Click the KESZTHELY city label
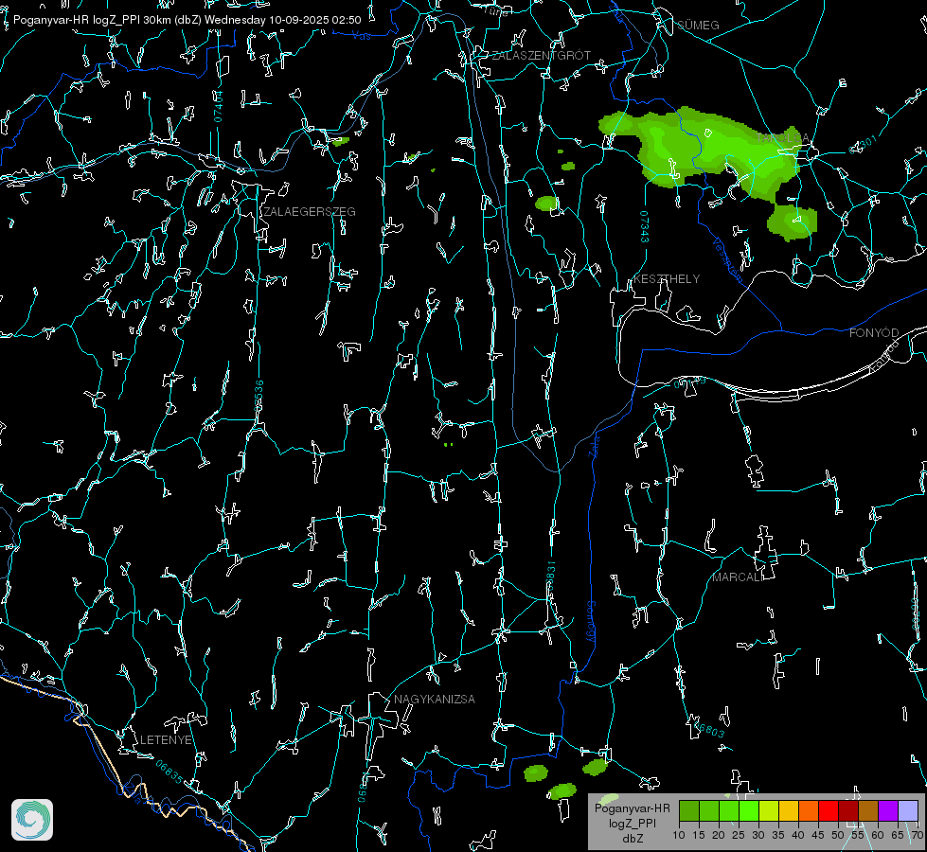The width and height of the screenshot is (927, 852). (x=667, y=279)
